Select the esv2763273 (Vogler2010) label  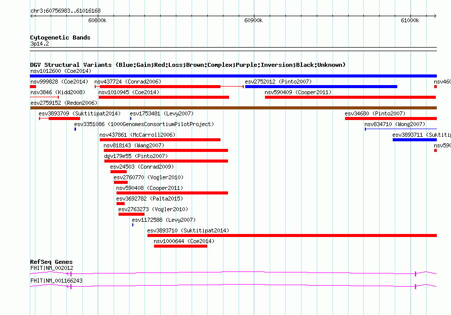[153, 209]
